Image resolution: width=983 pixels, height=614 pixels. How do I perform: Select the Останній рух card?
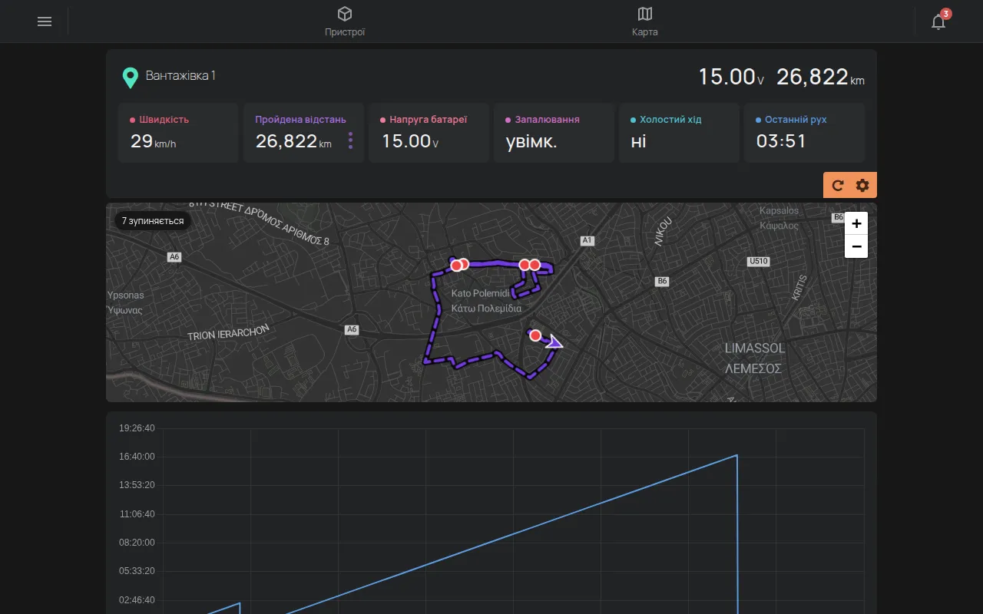804,133
